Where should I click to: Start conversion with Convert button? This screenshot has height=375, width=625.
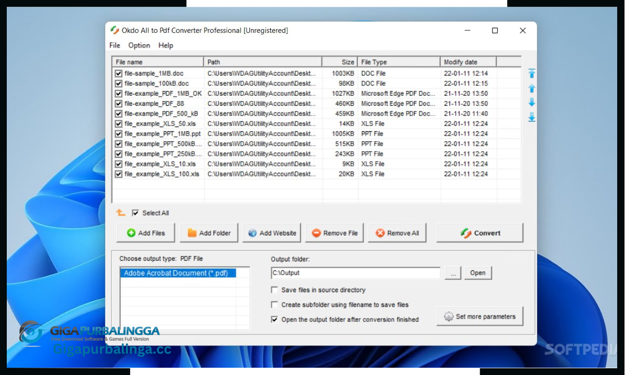tap(480, 233)
